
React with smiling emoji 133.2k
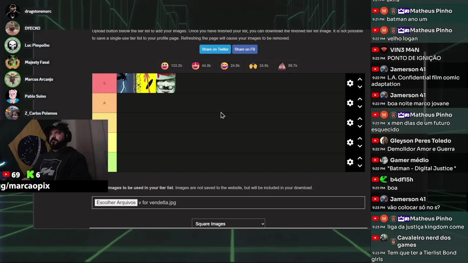(x=165, y=66)
